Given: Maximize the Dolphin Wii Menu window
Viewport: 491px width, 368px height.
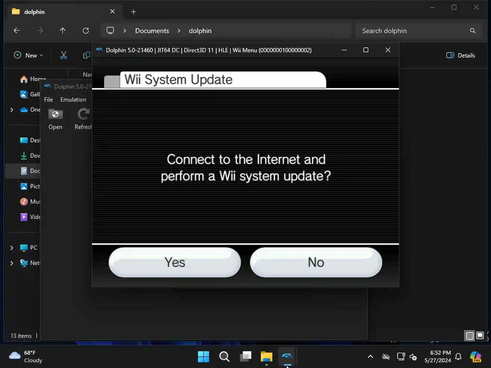Looking at the screenshot, I should point(366,50).
